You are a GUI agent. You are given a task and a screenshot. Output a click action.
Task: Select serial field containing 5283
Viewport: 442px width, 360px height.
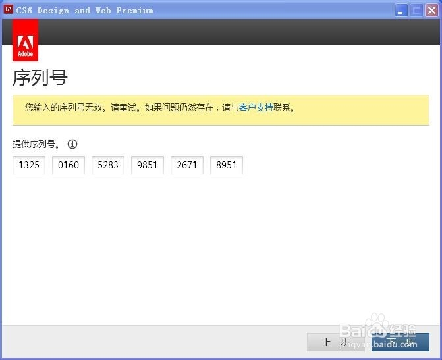coord(108,165)
